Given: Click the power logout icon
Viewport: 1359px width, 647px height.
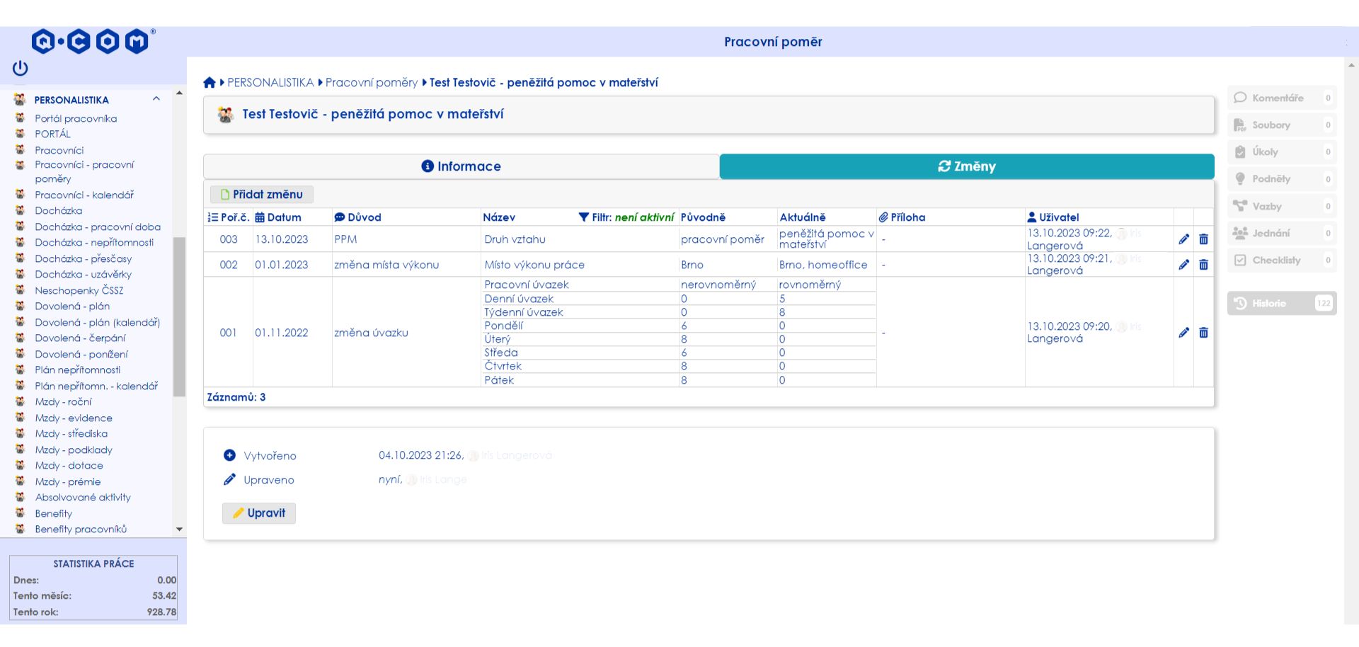Looking at the screenshot, I should pyautogui.click(x=20, y=68).
